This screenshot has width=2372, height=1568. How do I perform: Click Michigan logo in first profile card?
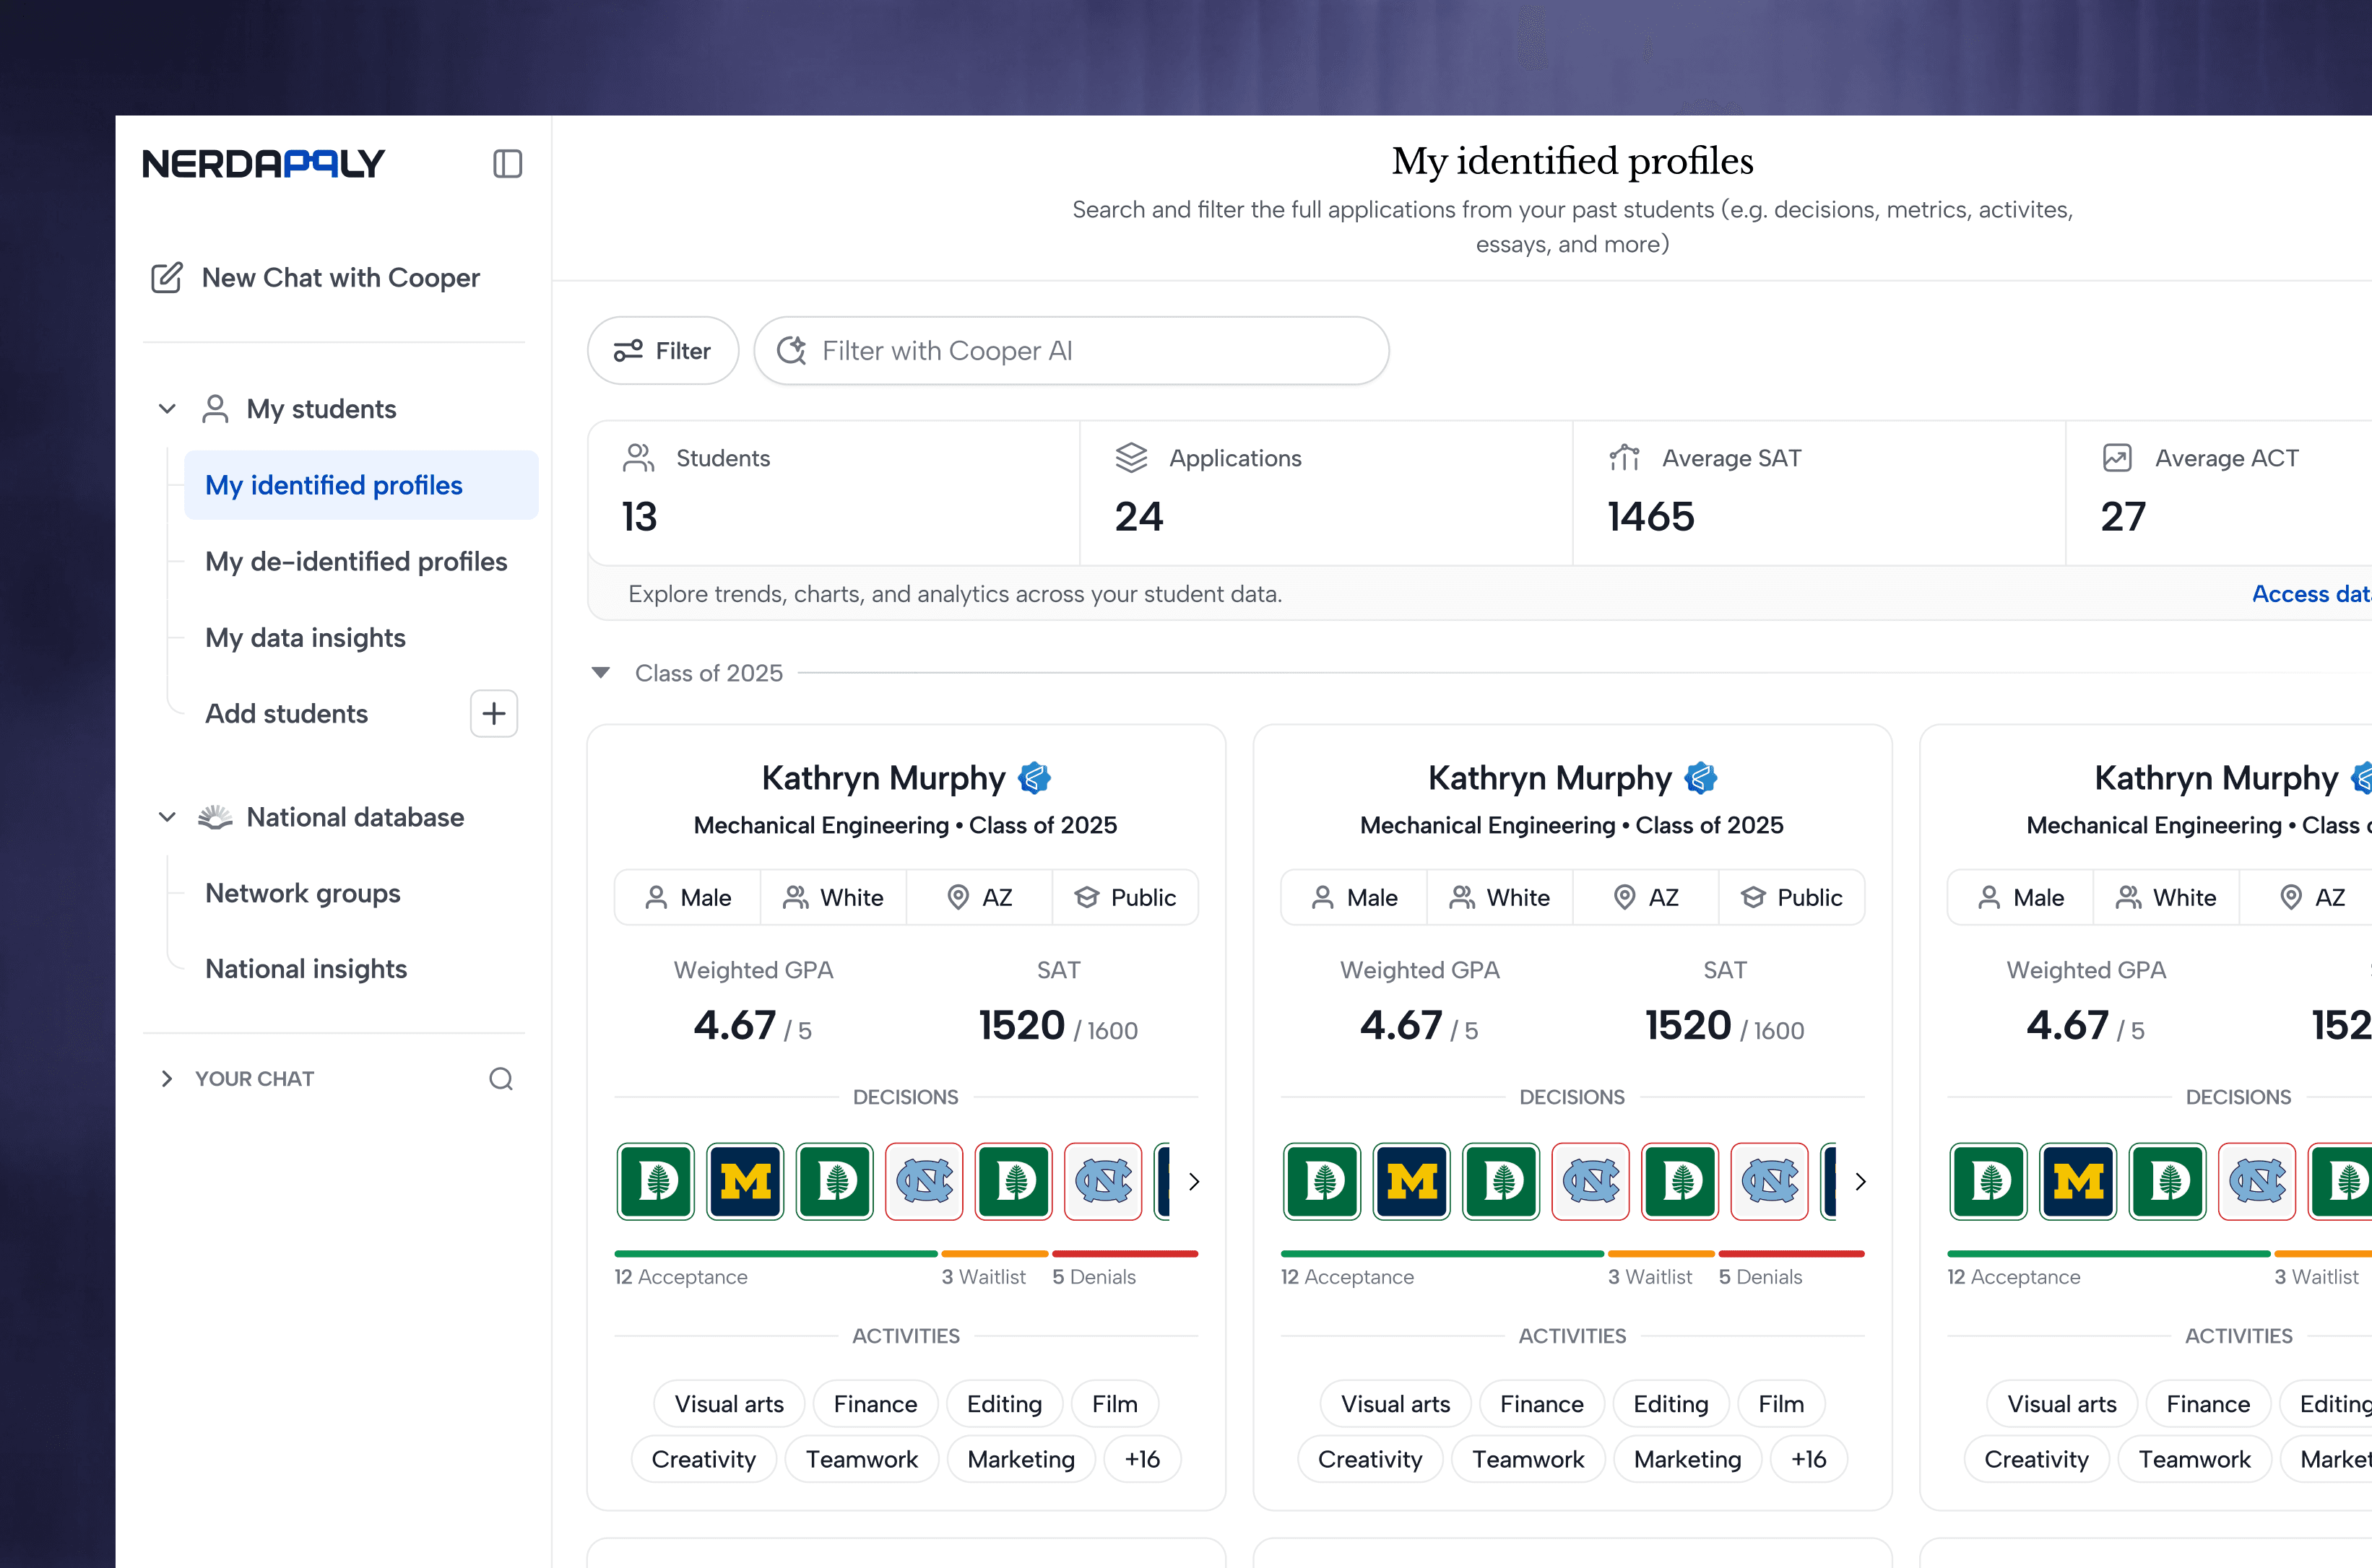pos(745,1181)
